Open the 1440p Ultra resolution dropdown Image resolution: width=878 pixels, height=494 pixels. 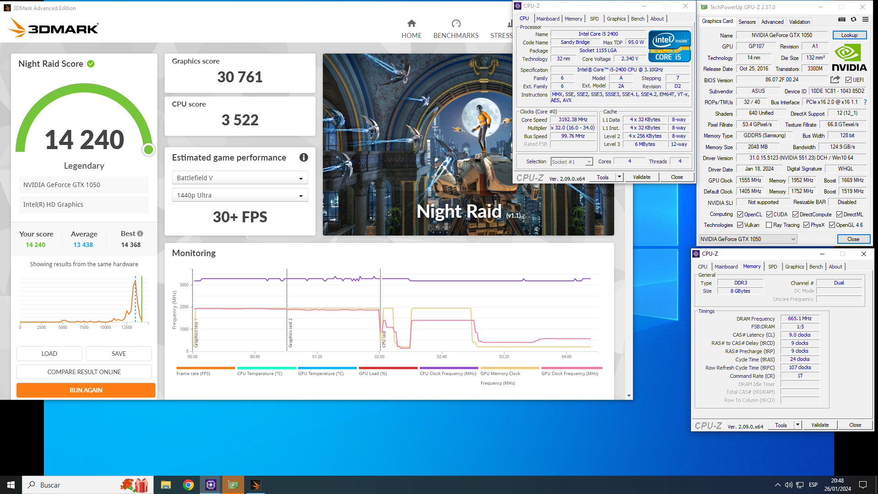(x=240, y=195)
